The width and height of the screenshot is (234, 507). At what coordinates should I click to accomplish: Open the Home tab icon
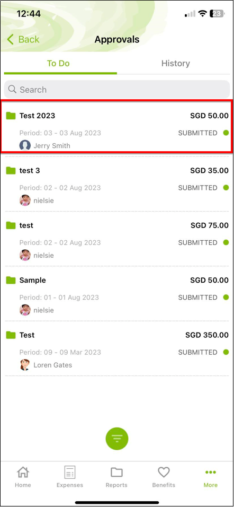[x=23, y=473]
